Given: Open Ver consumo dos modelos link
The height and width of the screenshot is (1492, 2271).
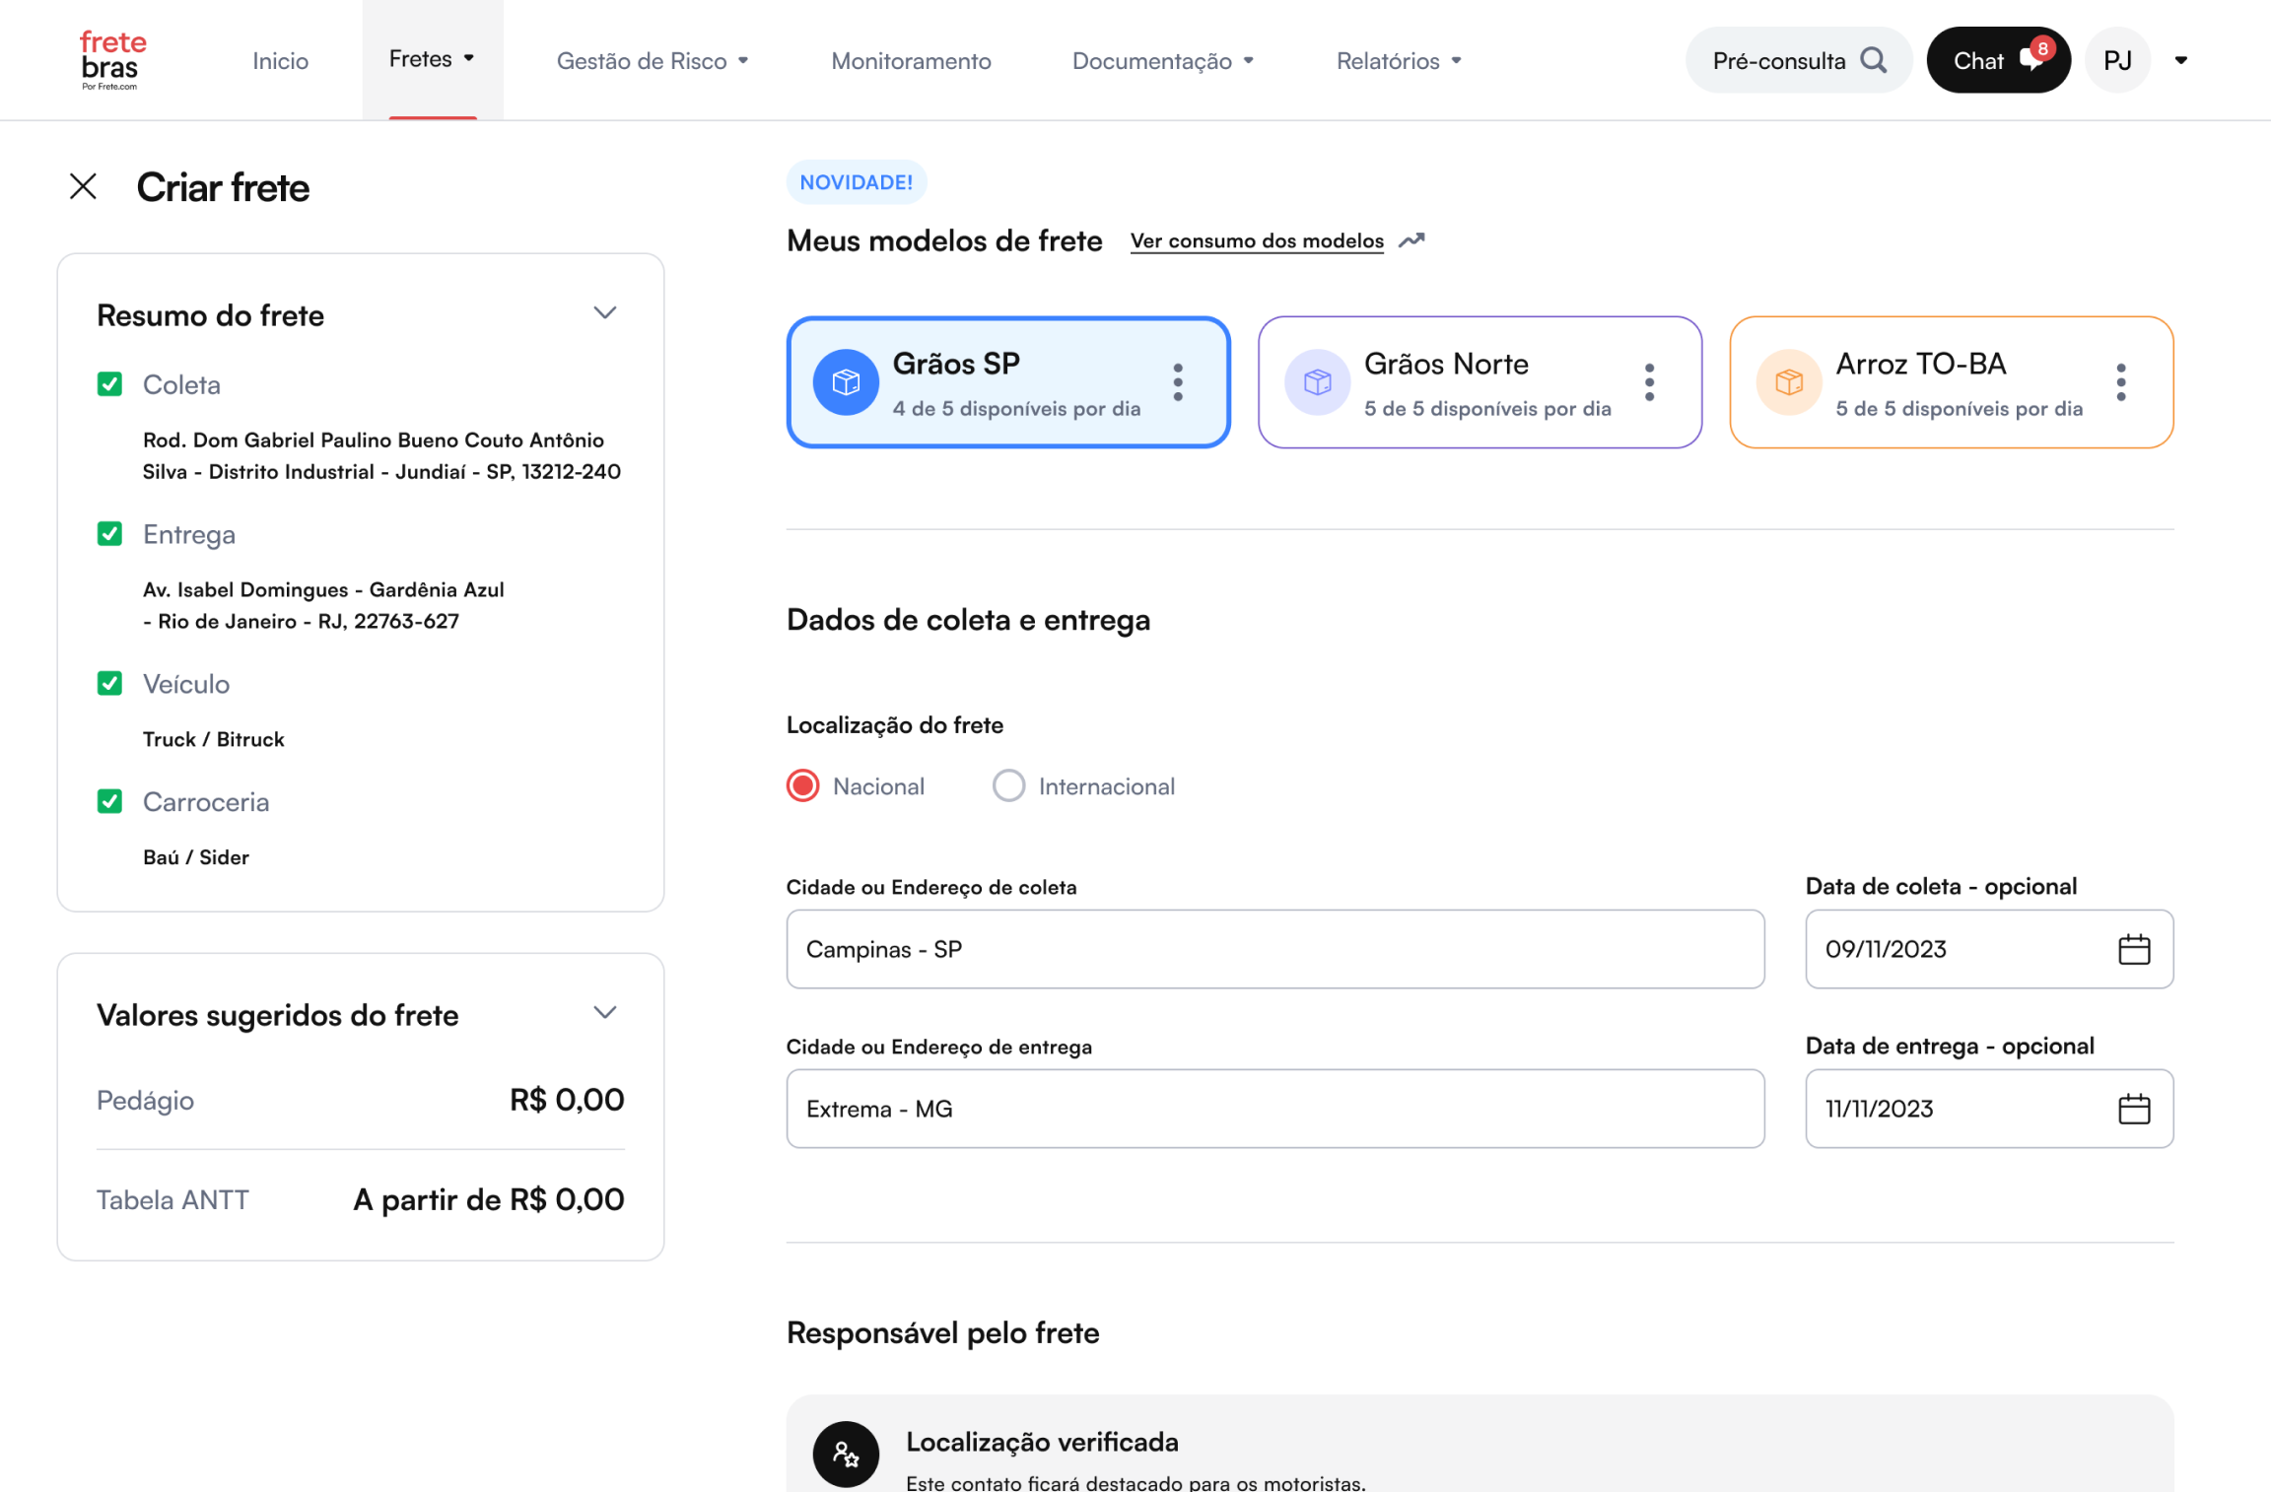Looking at the screenshot, I should point(1257,240).
